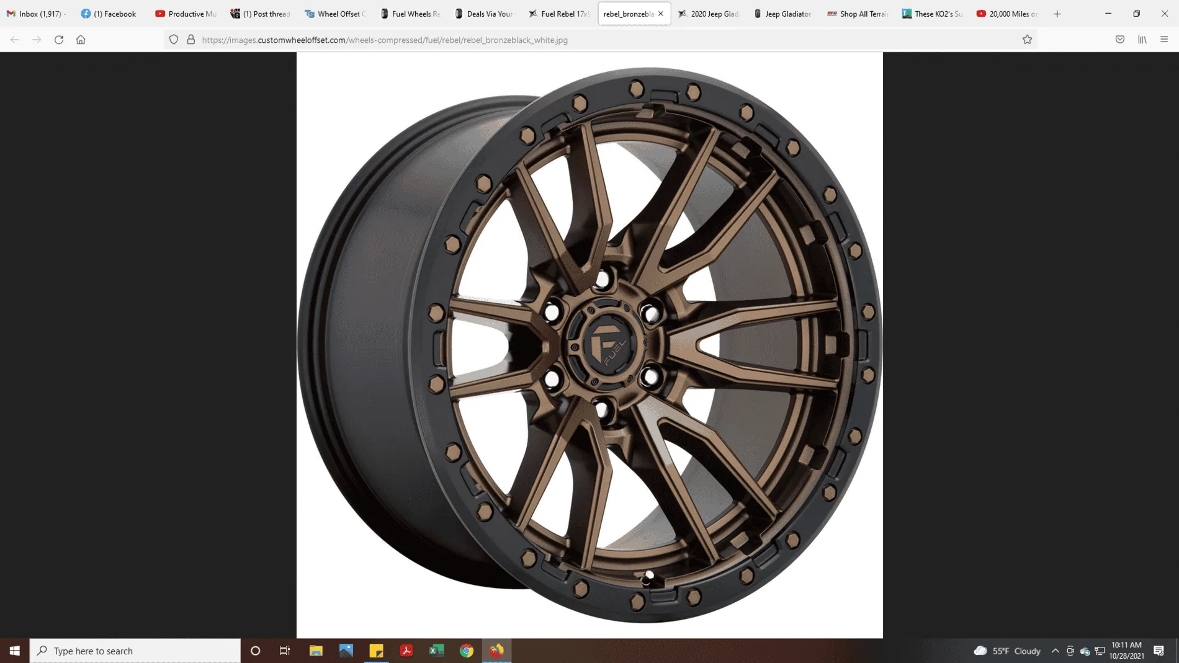Open the OneDrive tray icon
Image resolution: width=1179 pixels, height=663 pixels.
[1085, 651]
